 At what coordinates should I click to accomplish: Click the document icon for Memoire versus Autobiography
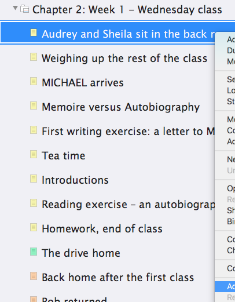click(34, 105)
